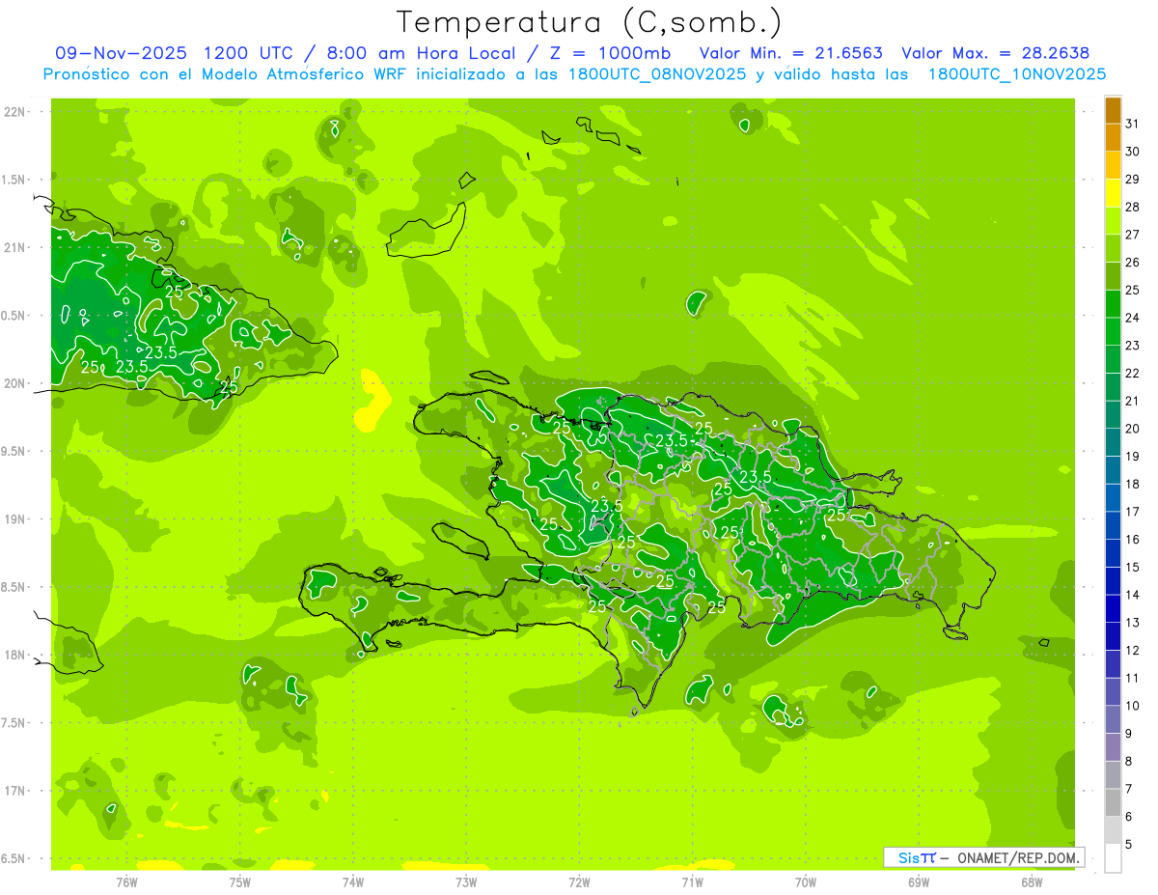1158x895 pixels.
Task: Click the Sisπ ONAMET/REP.DOM. logo box
Action: 983,857
